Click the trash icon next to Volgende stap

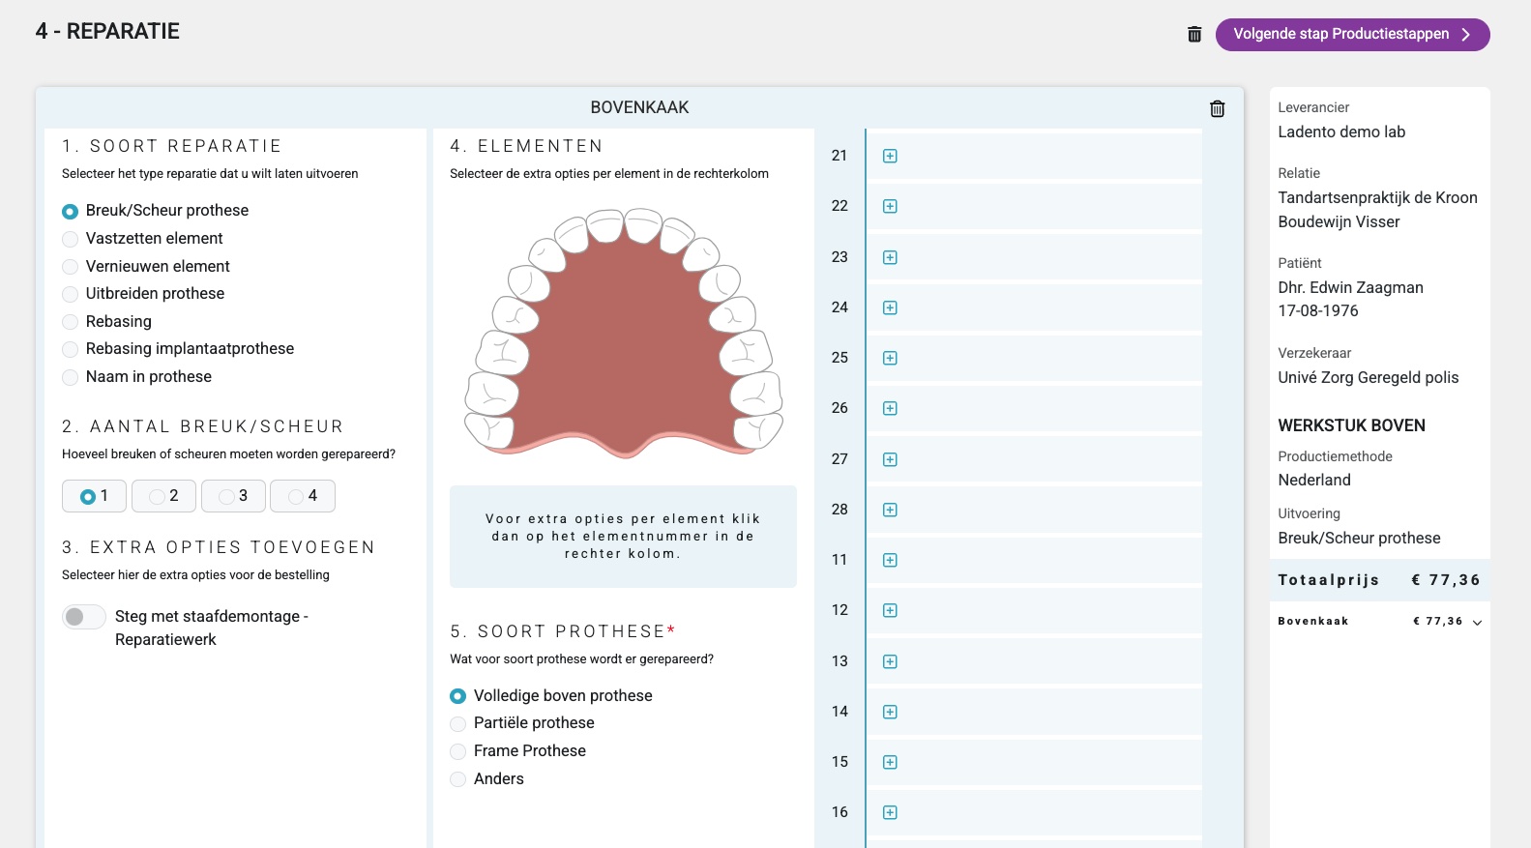point(1194,35)
